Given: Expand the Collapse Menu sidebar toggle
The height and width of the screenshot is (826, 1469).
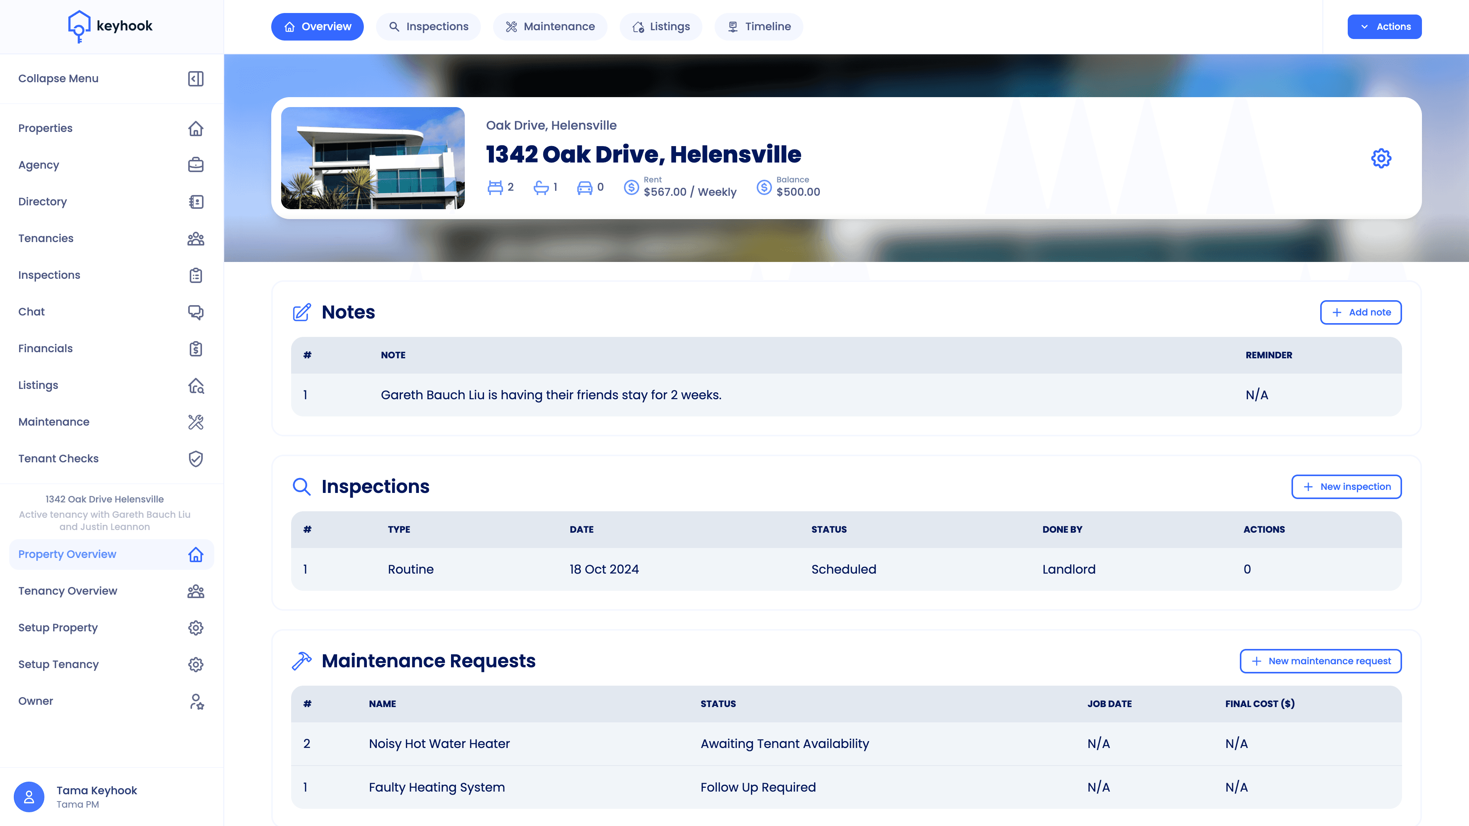Looking at the screenshot, I should pos(196,79).
